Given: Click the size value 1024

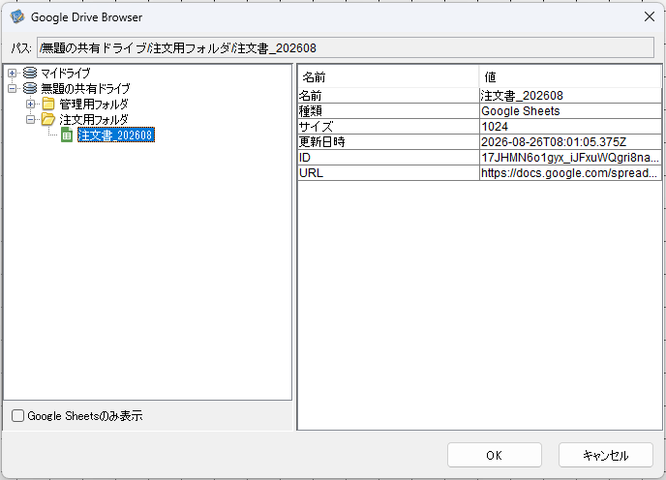Looking at the screenshot, I should [570, 127].
